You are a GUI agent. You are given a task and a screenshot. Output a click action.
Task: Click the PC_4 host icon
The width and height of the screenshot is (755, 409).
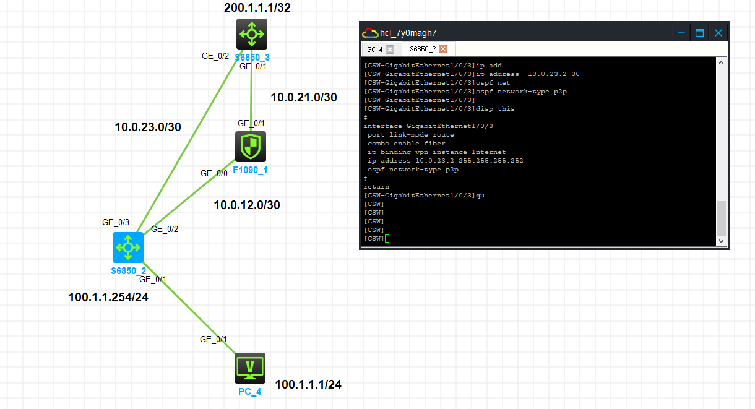(250, 368)
